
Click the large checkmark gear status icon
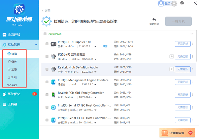(x=46, y=21)
